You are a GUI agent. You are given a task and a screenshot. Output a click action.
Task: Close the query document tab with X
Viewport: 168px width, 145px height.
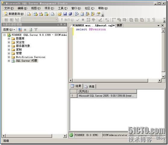[163, 25]
